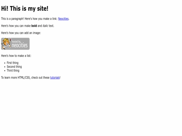Click the 'hosted by' text in the badge
The width and height of the screenshot is (182, 136).
[x=16, y=42]
